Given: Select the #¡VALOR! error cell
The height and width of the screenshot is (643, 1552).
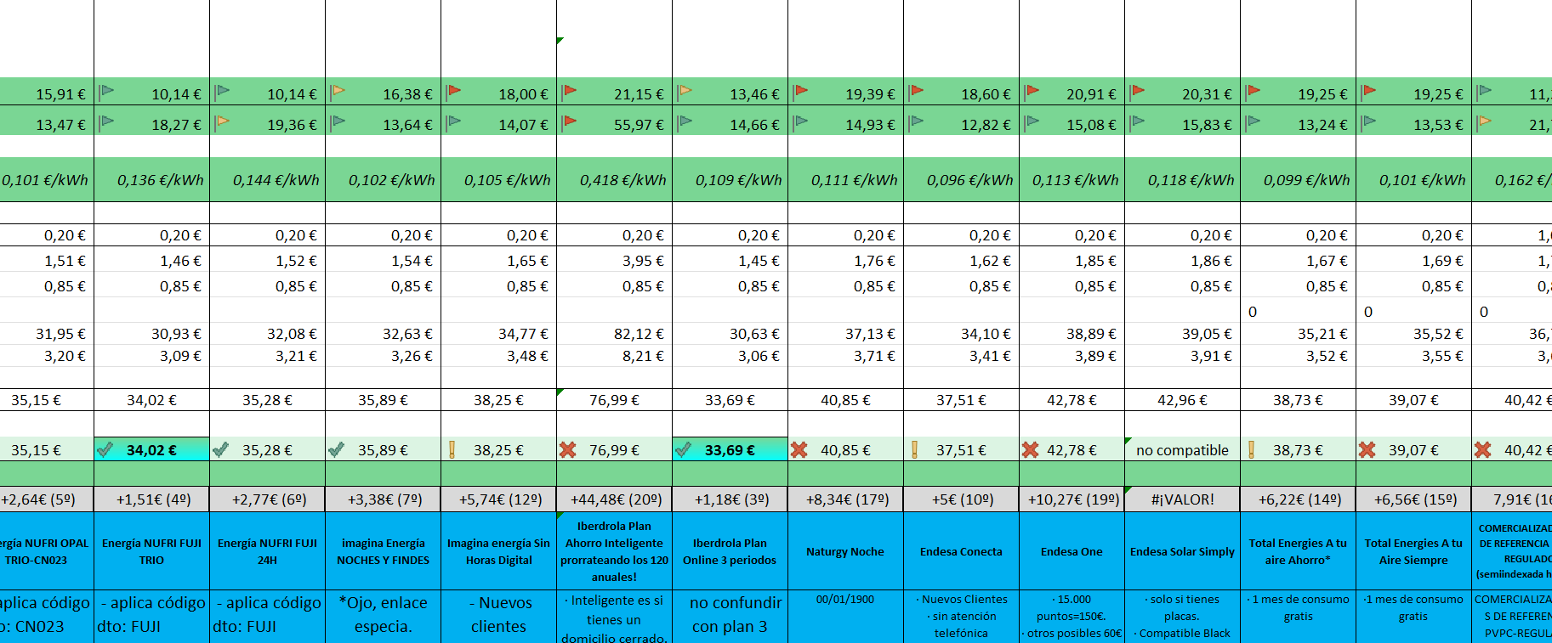Looking at the screenshot, I should (1183, 499).
